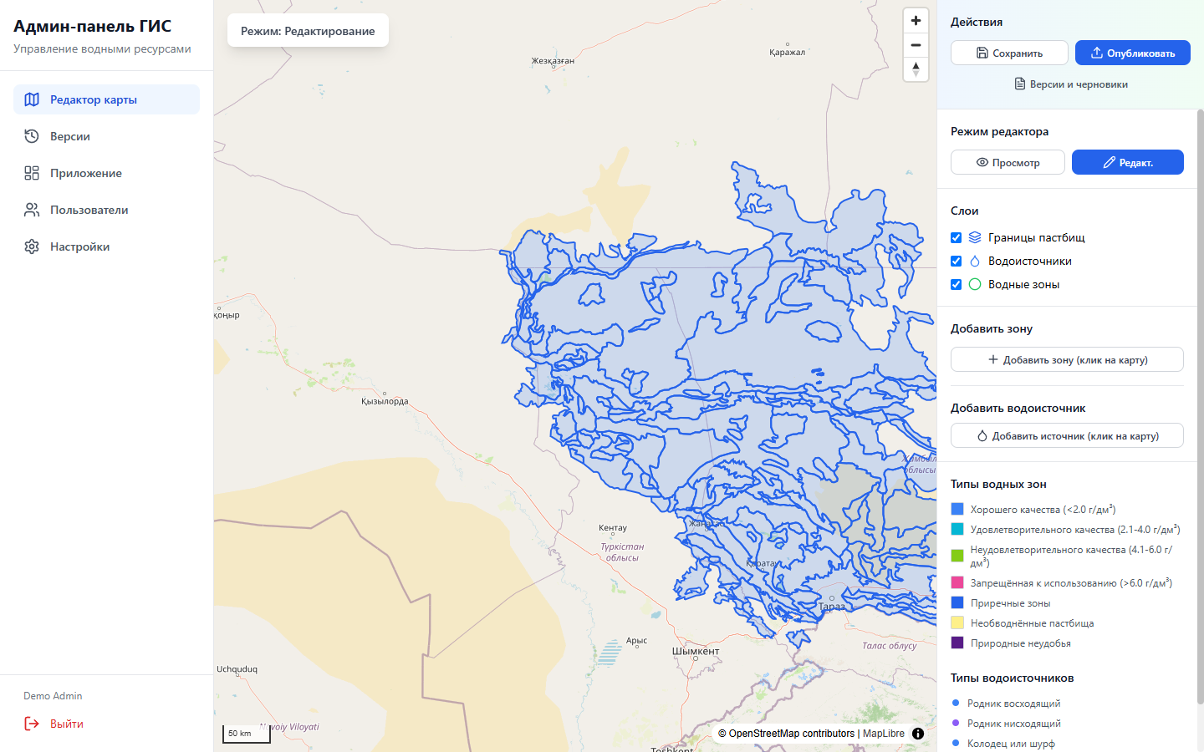This screenshot has height=752, width=1204.
Task: Click green circle icon for Водные зоны
Action: click(x=975, y=284)
